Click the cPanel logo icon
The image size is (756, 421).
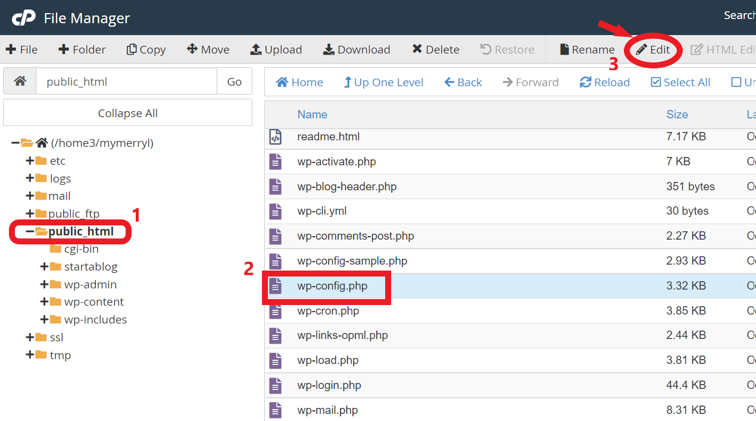tap(23, 18)
